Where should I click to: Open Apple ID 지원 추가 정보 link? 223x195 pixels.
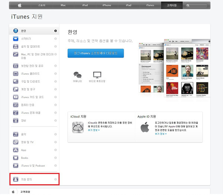click(x=161, y=134)
